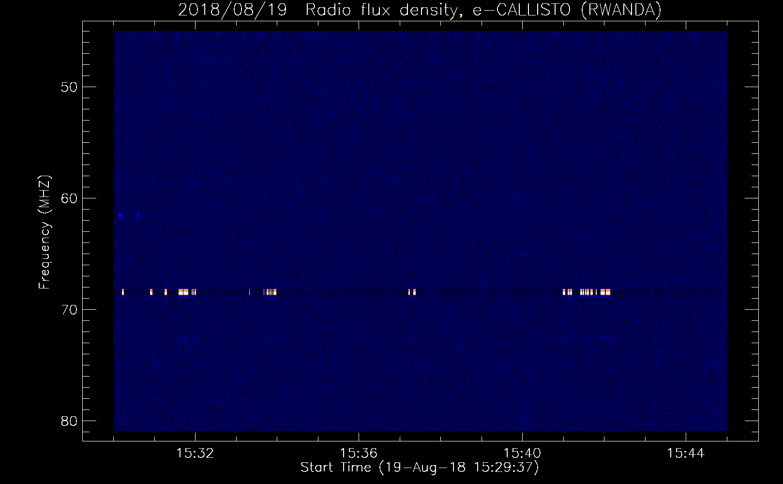Click the 'Start Time (19-Aug-18 15:29:37)' label
This screenshot has height=484, width=783.
coord(420,468)
